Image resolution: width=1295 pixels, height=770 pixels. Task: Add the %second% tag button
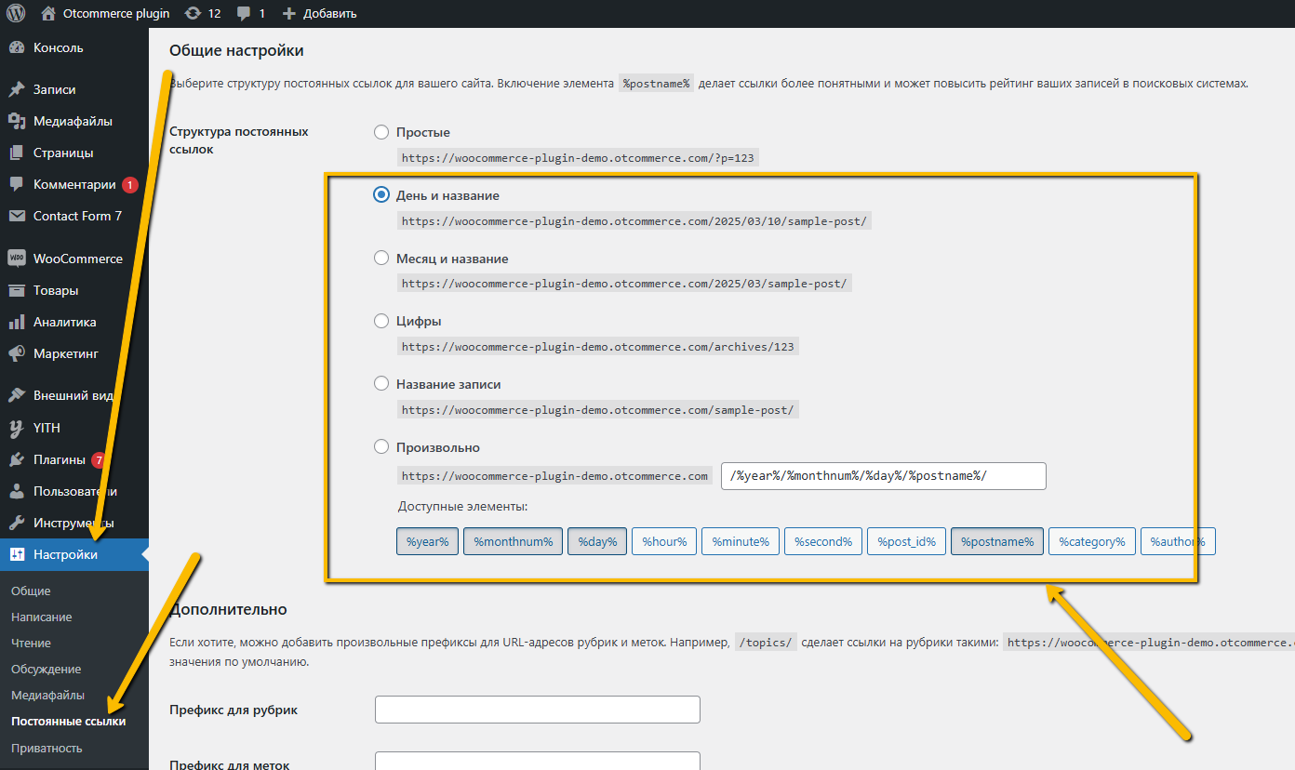coord(823,541)
